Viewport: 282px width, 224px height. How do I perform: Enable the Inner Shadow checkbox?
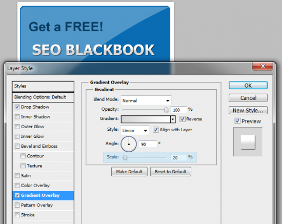pos(17,117)
